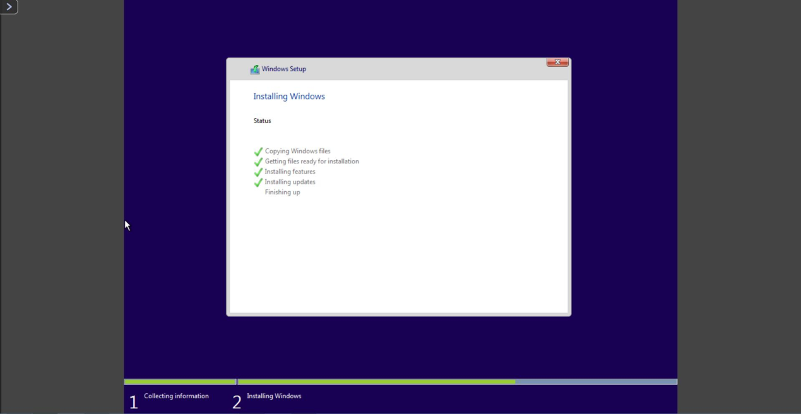Expand the side panel chevron arrow
Viewport: 801px width, 414px height.
click(9, 7)
